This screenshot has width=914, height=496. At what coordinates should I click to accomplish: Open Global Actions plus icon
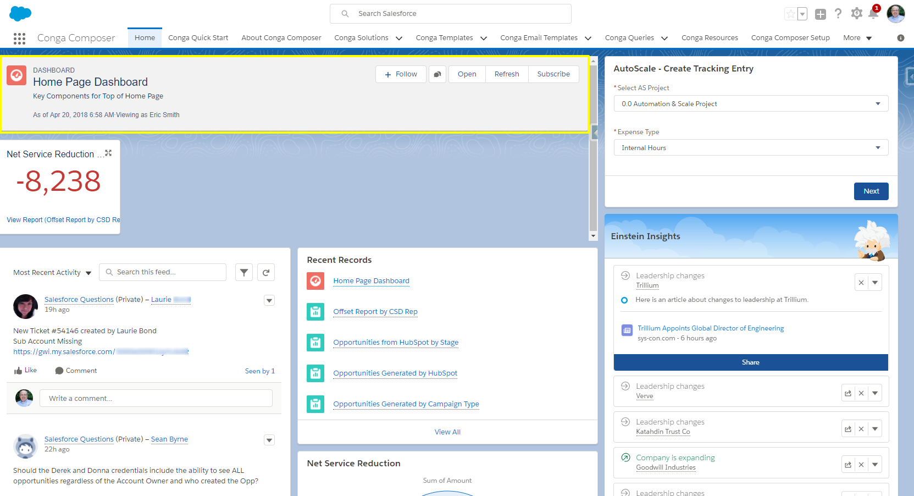(821, 14)
